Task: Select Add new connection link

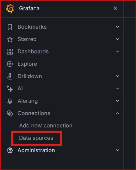Action: pos(46,126)
